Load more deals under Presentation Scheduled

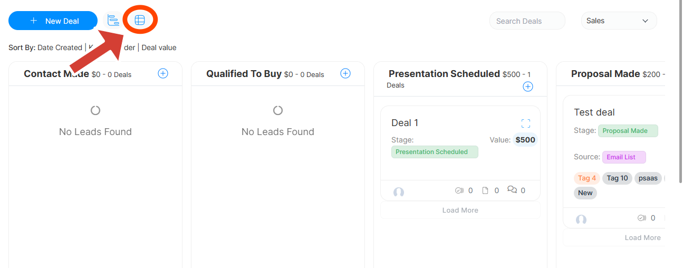(460, 210)
